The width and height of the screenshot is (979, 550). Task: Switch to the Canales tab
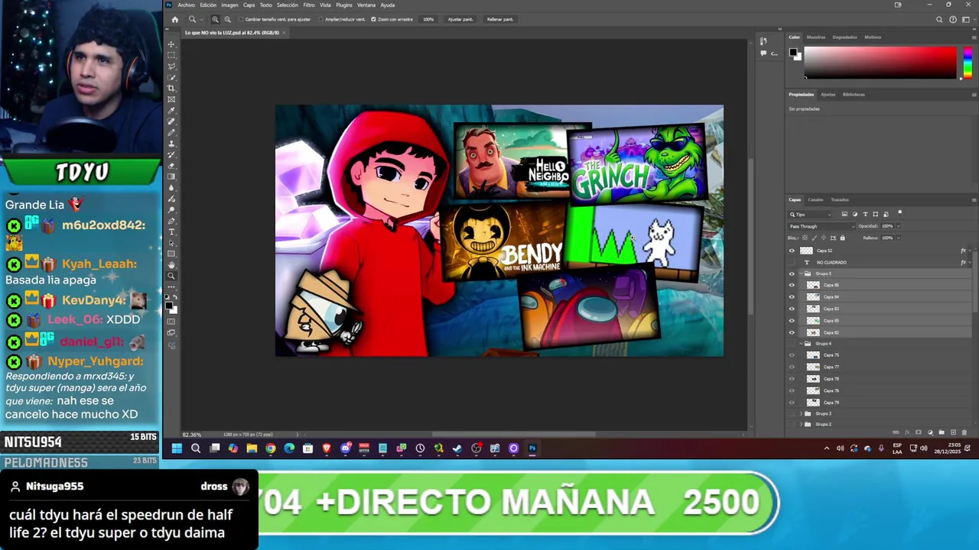click(816, 200)
